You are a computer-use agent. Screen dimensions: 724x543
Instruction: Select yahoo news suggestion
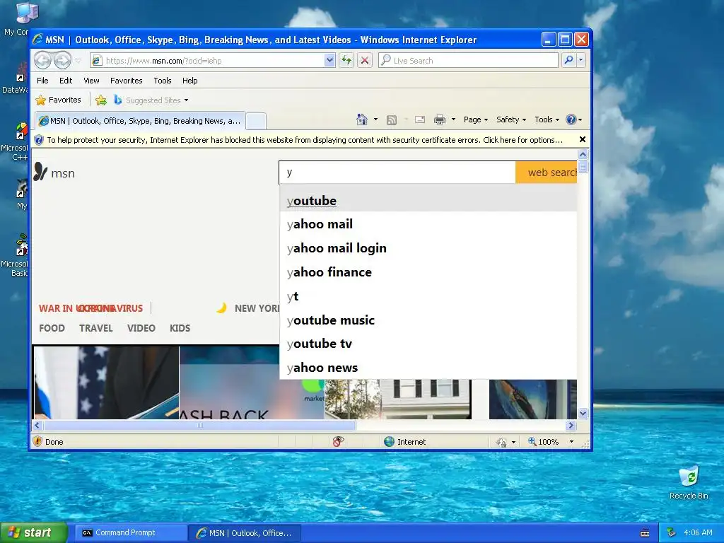(428, 368)
